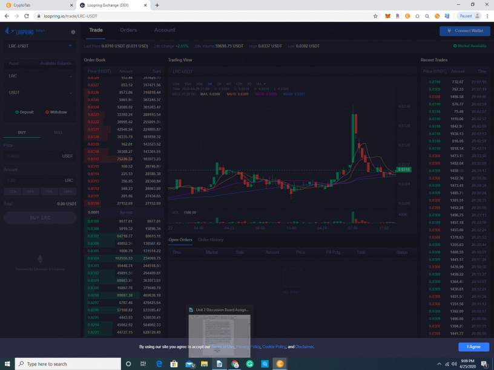Image resolution: width=494 pixels, height=370 pixels.
Task: Click the Type here to search box
Action: pyautogui.click(x=68, y=364)
